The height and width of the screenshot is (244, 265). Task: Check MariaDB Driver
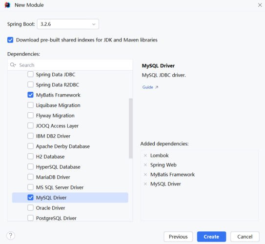30,177
